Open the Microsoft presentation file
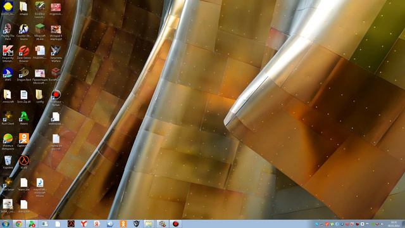 40,73
